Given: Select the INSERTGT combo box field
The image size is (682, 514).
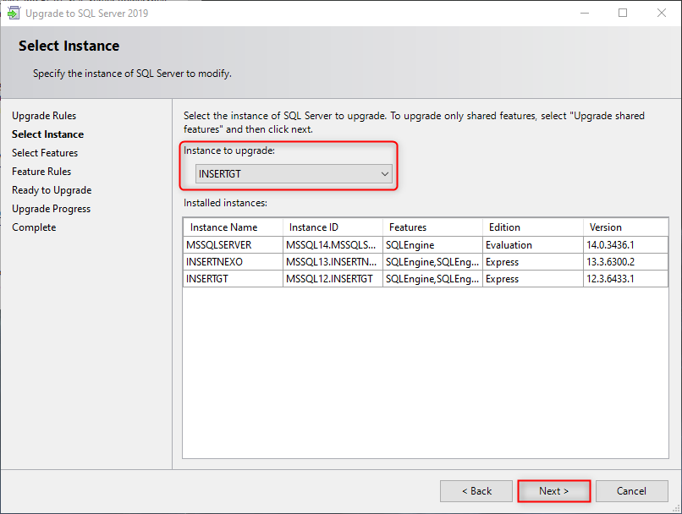Looking at the screenshot, I should tap(294, 174).
